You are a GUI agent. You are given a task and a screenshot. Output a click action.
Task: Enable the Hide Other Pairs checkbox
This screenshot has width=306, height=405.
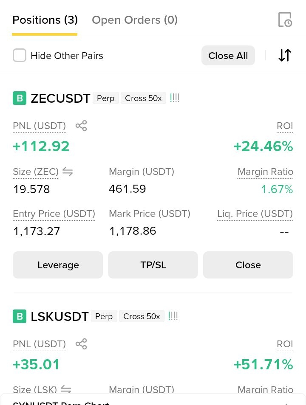pyautogui.click(x=20, y=55)
